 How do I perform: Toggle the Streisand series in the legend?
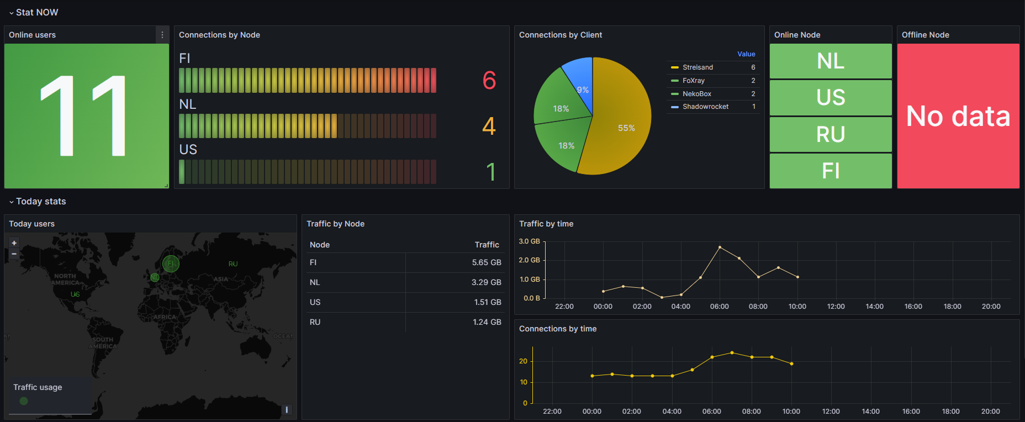[x=698, y=67]
